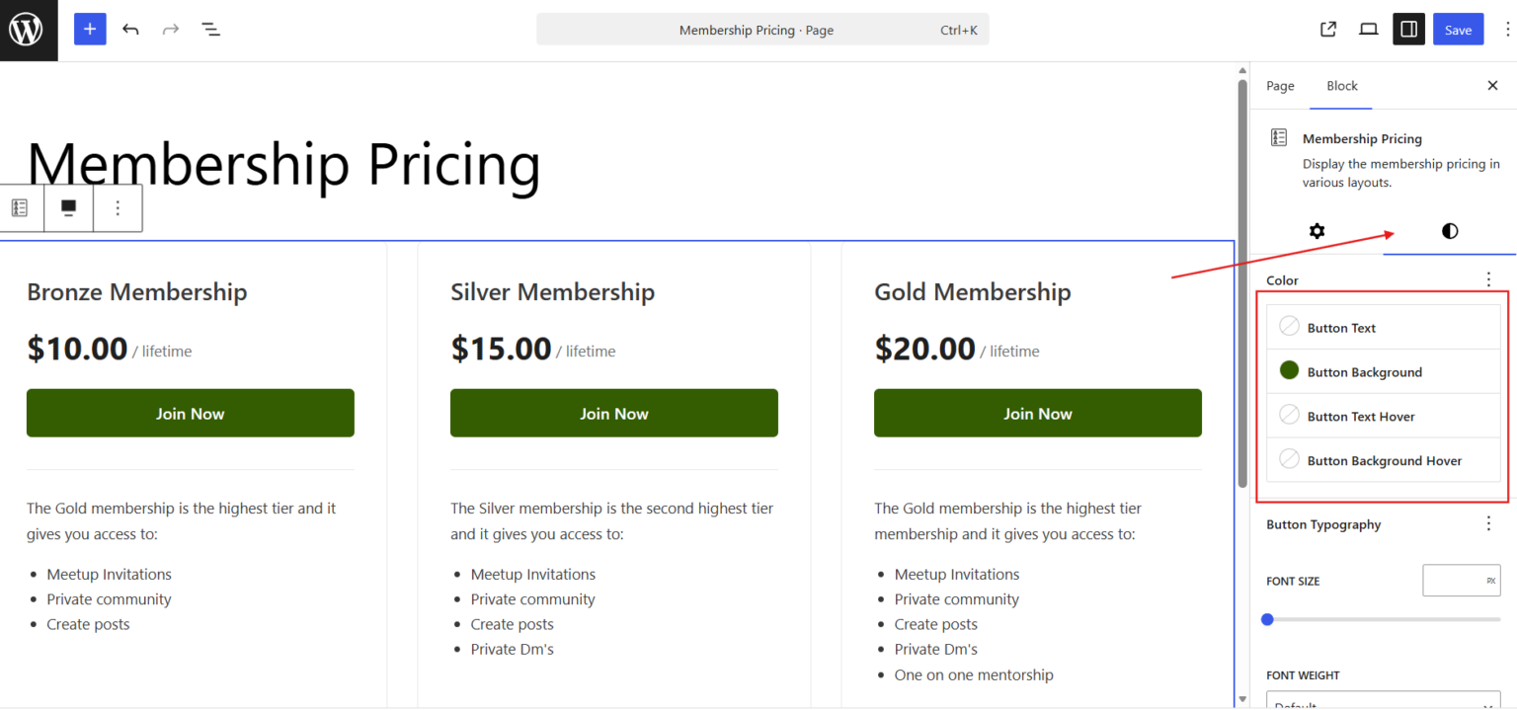The width and height of the screenshot is (1517, 710).
Task: Click Membership Pricing block type icon in toolbar
Action: click(x=20, y=208)
